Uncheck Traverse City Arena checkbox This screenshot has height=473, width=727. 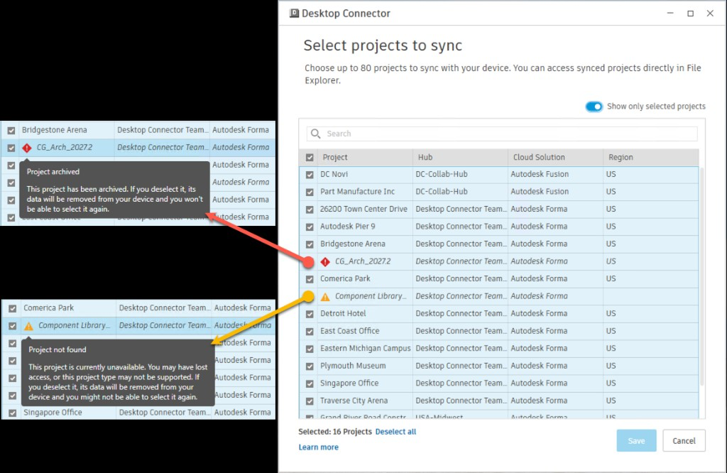310,401
